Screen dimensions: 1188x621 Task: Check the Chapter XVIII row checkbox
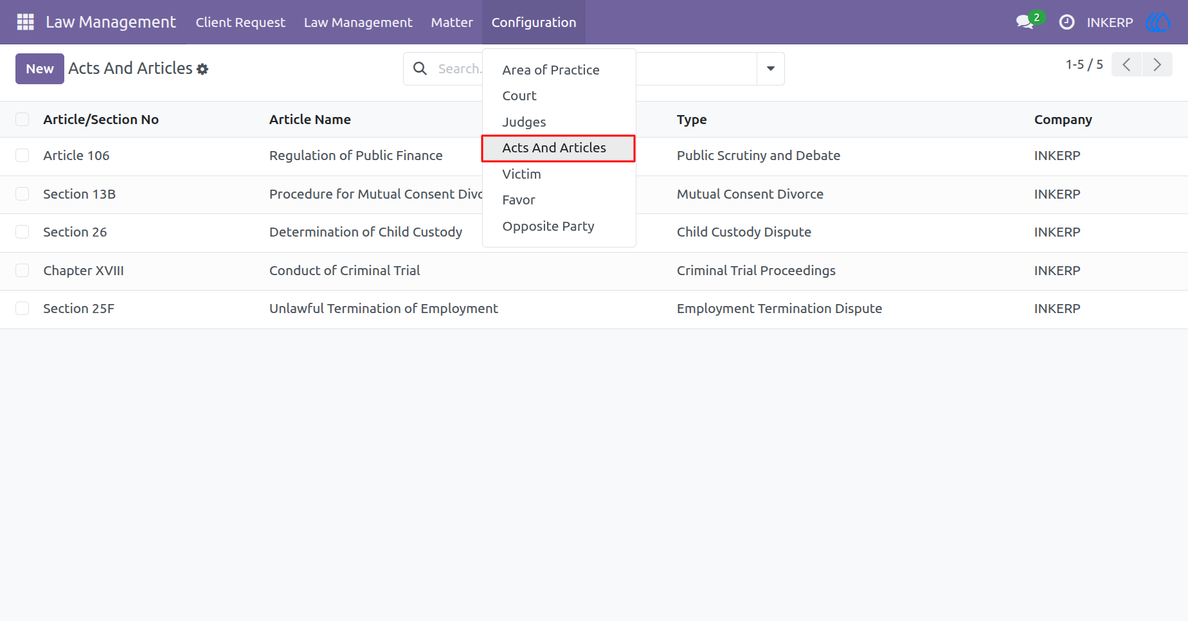pyautogui.click(x=22, y=271)
